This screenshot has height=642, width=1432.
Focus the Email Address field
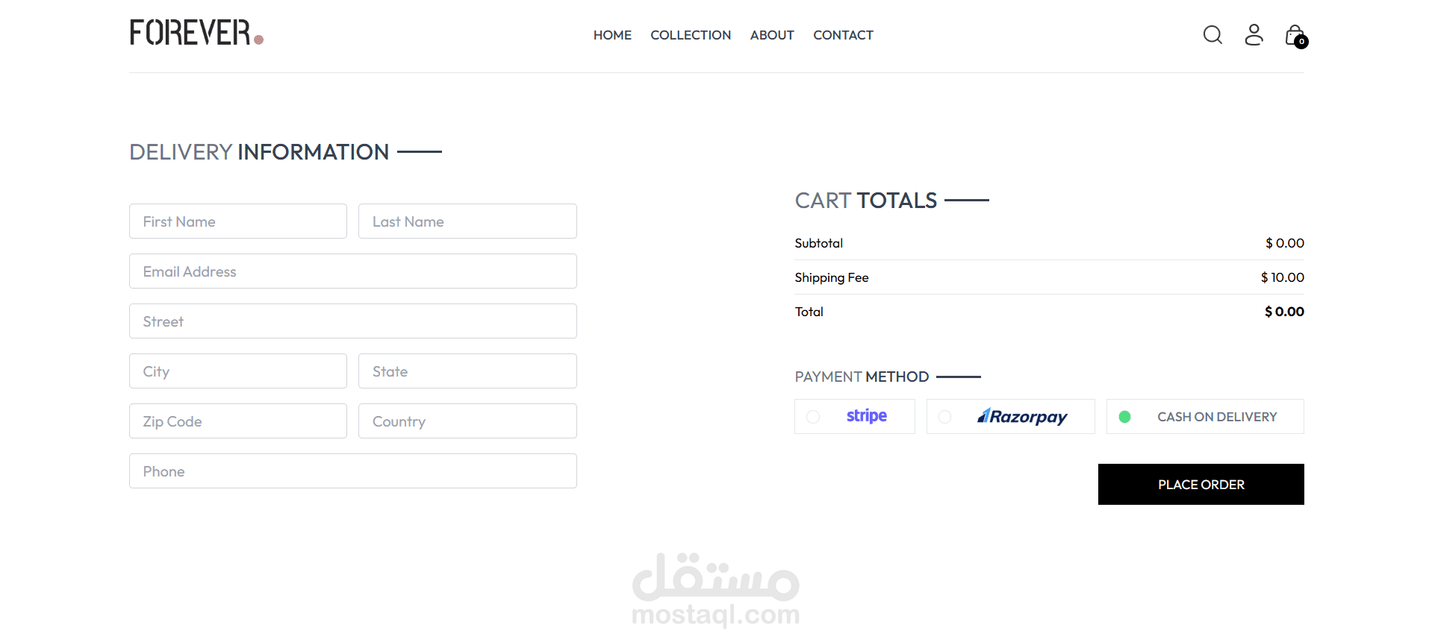353,271
